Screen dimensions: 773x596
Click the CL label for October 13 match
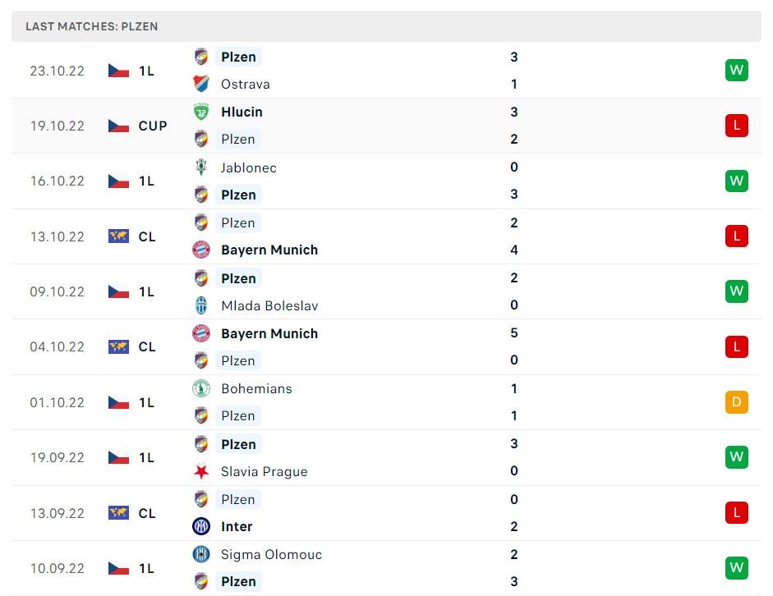pyautogui.click(x=147, y=236)
